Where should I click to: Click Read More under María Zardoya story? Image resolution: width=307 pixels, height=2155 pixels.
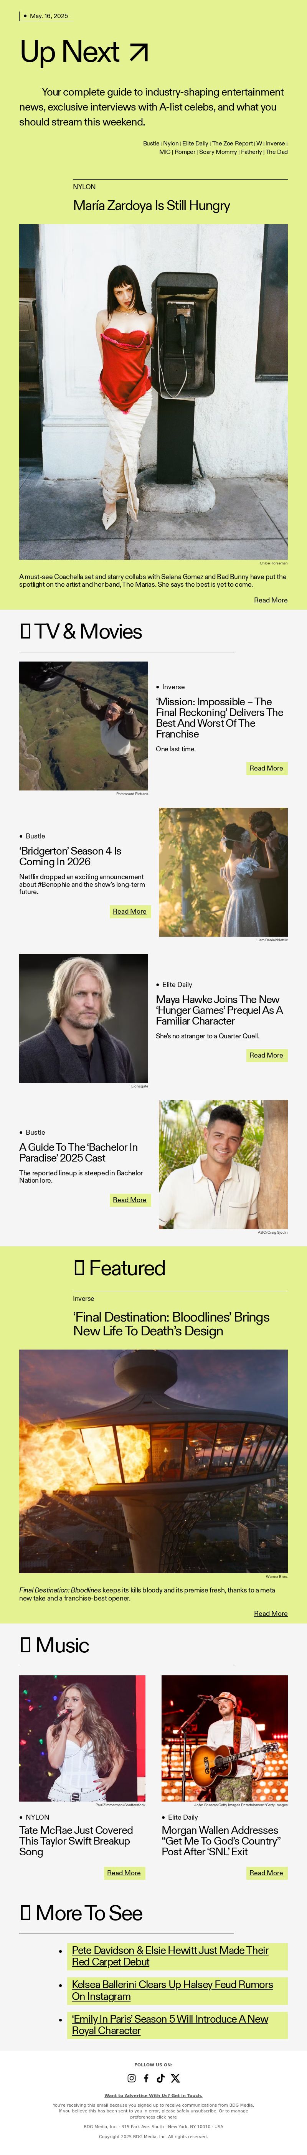click(270, 600)
